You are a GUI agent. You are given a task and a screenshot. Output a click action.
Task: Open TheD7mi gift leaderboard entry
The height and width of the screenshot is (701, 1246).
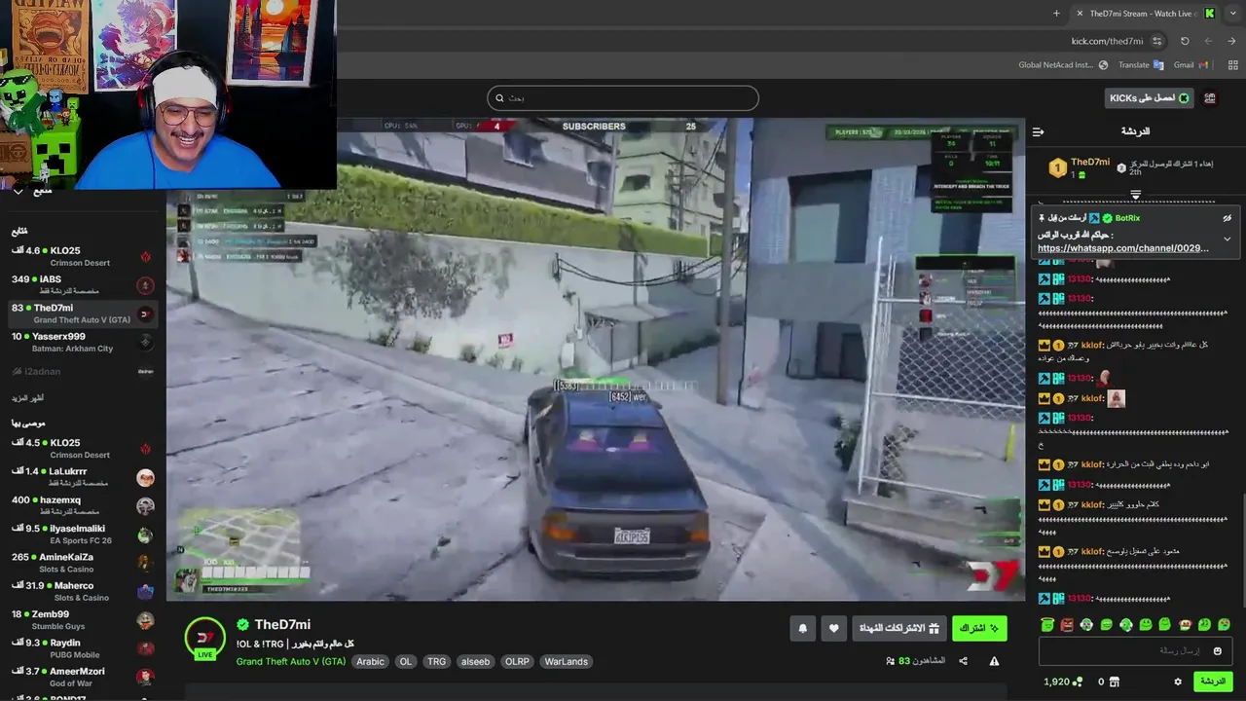click(x=1081, y=167)
